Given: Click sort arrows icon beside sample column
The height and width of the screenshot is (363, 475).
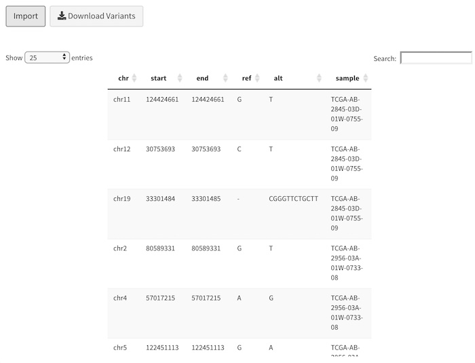Looking at the screenshot, I should point(366,79).
